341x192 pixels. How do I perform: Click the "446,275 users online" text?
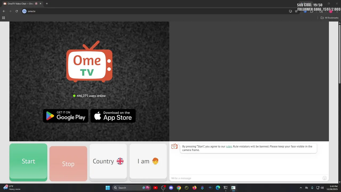click(x=91, y=96)
